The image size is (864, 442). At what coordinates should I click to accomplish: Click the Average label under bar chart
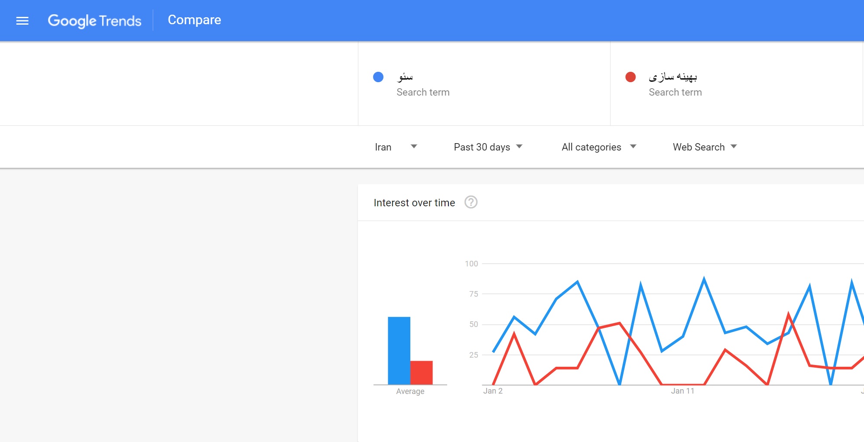pos(410,391)
